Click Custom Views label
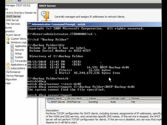Image resolution: width=167 pixels, height=125 pixels. click(x=18, y=39)
